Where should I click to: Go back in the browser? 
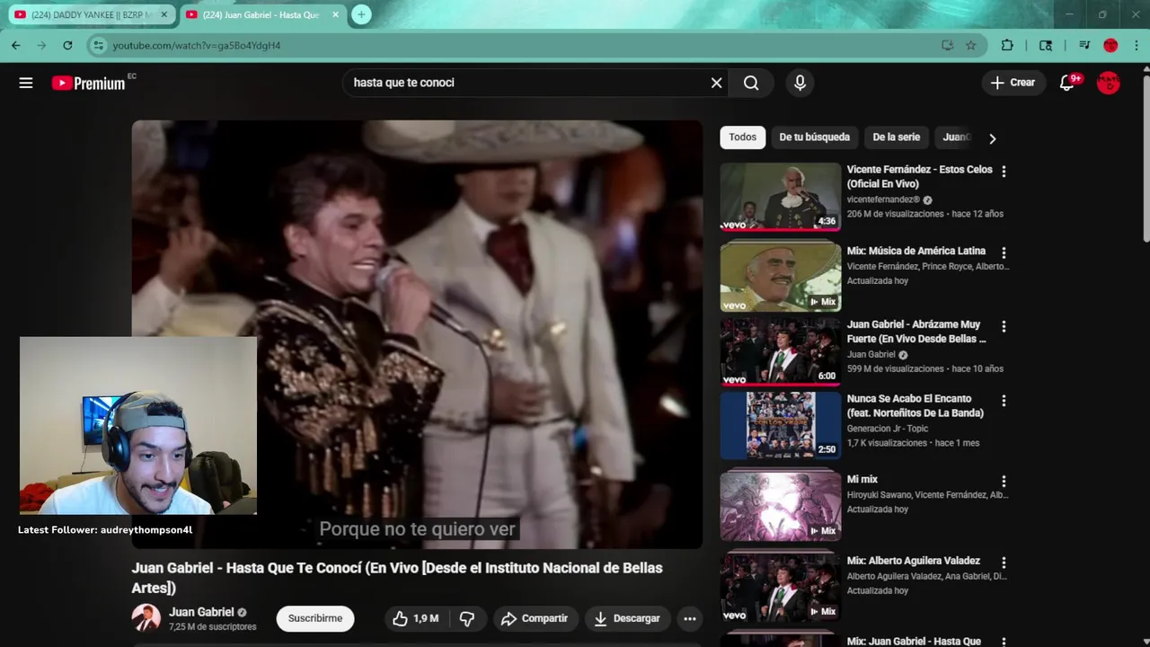15,45
